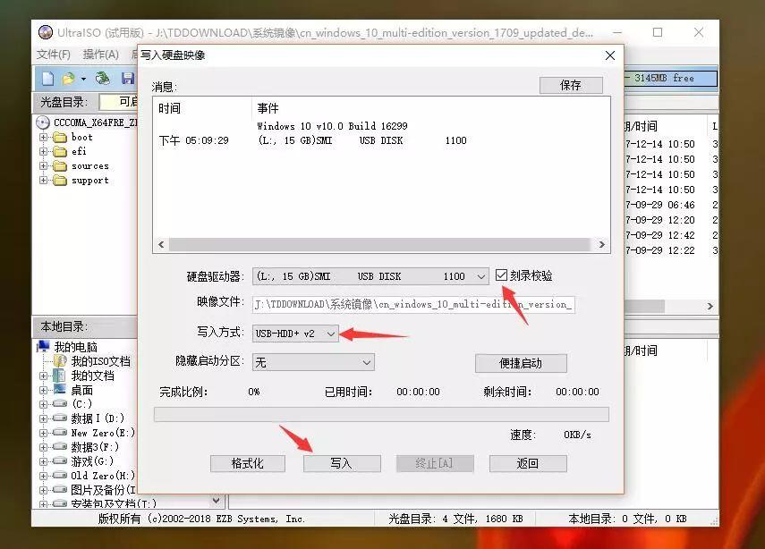Click the message list horizontal scrollbar track
This screenshot has width=765, height=549.
[379, 244]
